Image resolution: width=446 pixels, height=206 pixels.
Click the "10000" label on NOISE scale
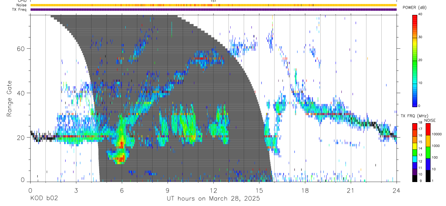(x=436, y=134)
